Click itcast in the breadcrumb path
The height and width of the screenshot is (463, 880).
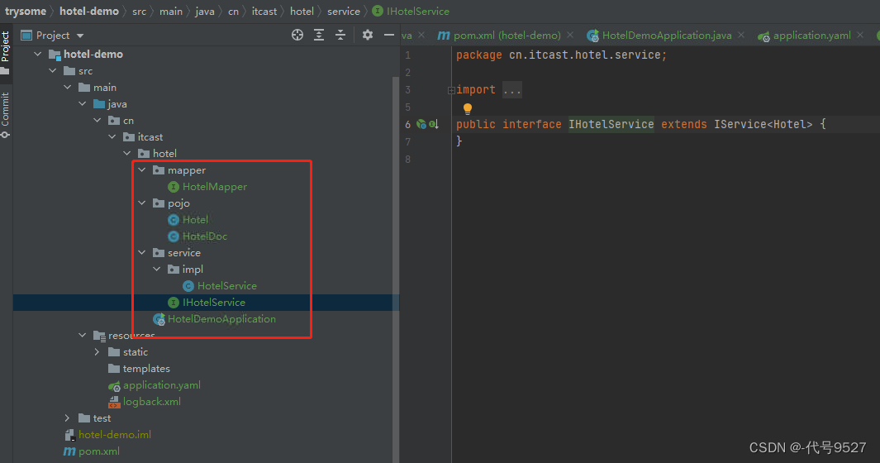coord(264,12)
